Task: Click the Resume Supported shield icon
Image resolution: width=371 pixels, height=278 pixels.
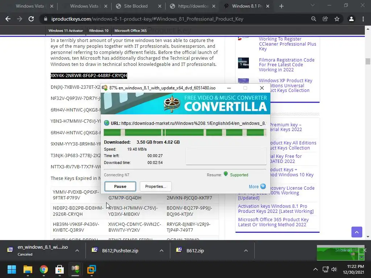Action: pyautogui.click(x=226, y=174)
